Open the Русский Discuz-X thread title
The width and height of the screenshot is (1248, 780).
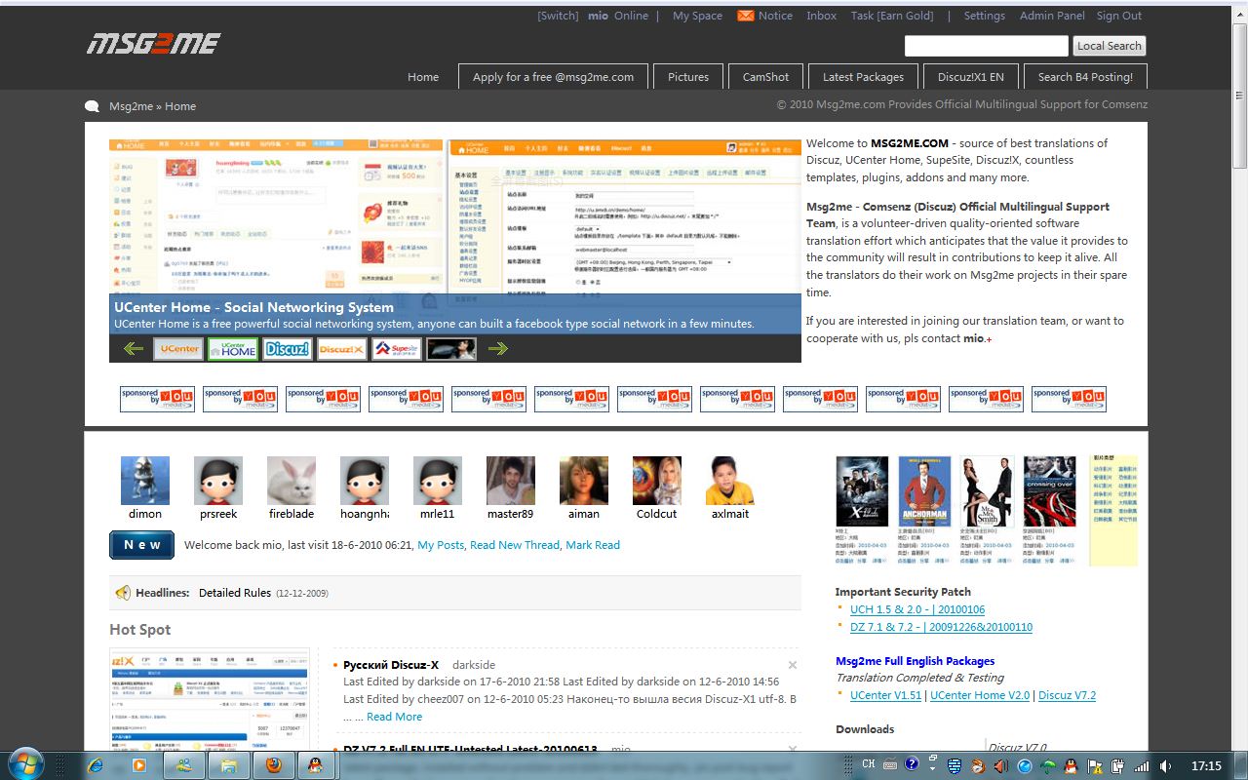tap(391, 665)
